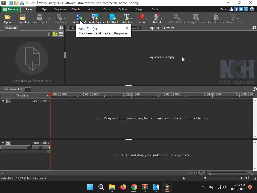Mute Audio Track 1 speaker toggle
The width and height of the screenshot is (257, 193).
[x=9, y=143]
